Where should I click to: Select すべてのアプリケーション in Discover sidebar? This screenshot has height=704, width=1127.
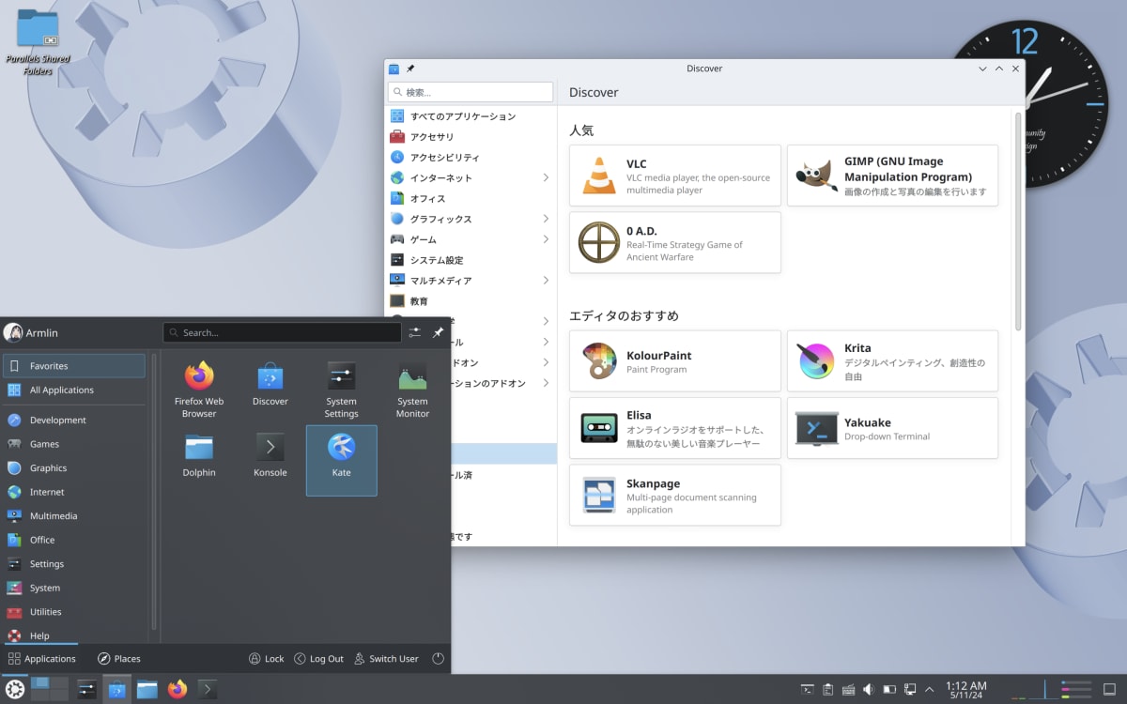coord(472,116)
